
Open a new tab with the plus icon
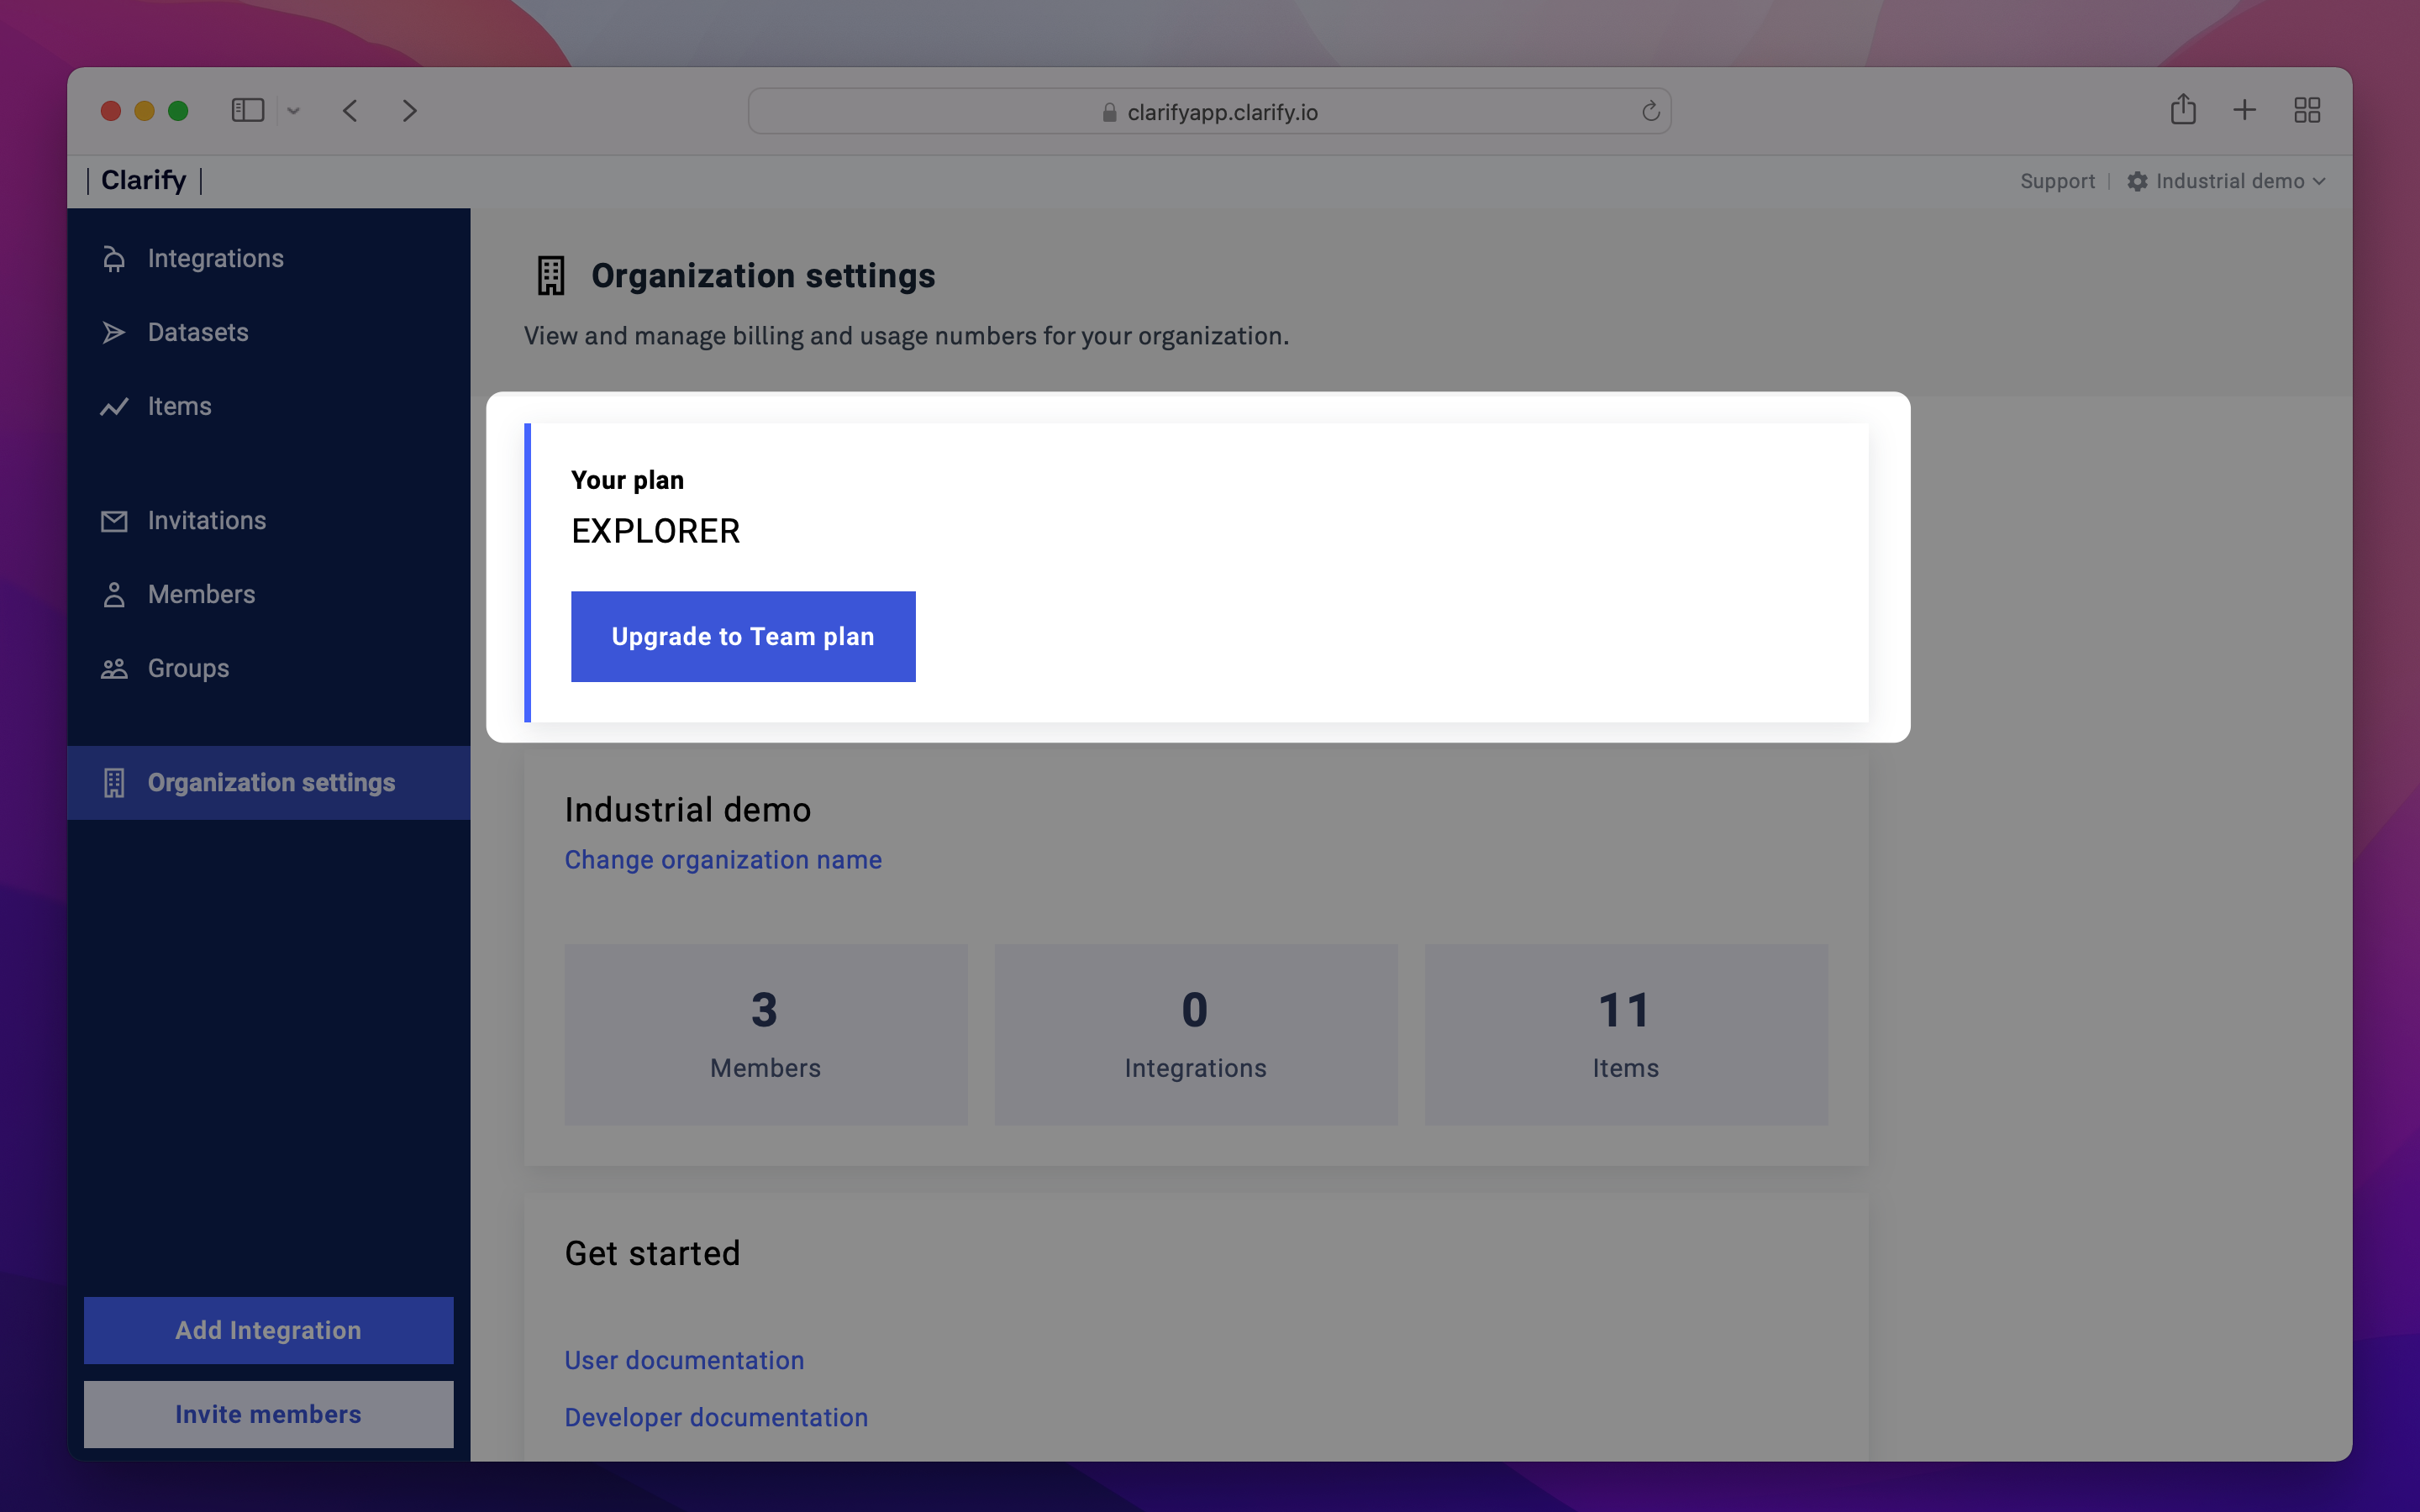2244,110
